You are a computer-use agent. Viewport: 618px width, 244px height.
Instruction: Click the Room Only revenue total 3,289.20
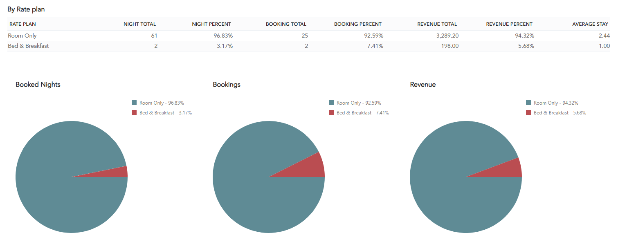(447, 36)
